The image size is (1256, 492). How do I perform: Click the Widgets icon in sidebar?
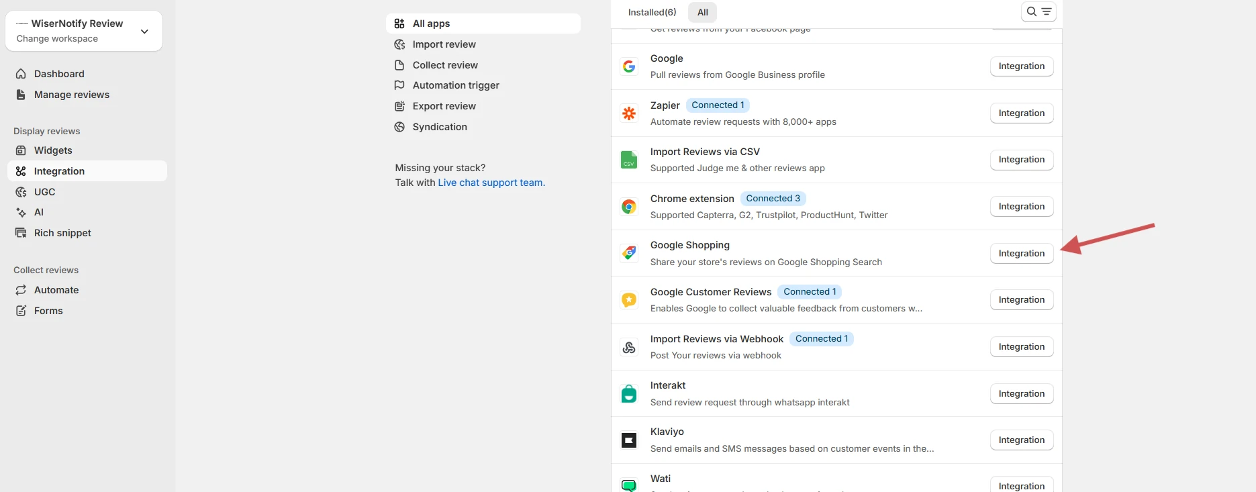click(21, 150)
